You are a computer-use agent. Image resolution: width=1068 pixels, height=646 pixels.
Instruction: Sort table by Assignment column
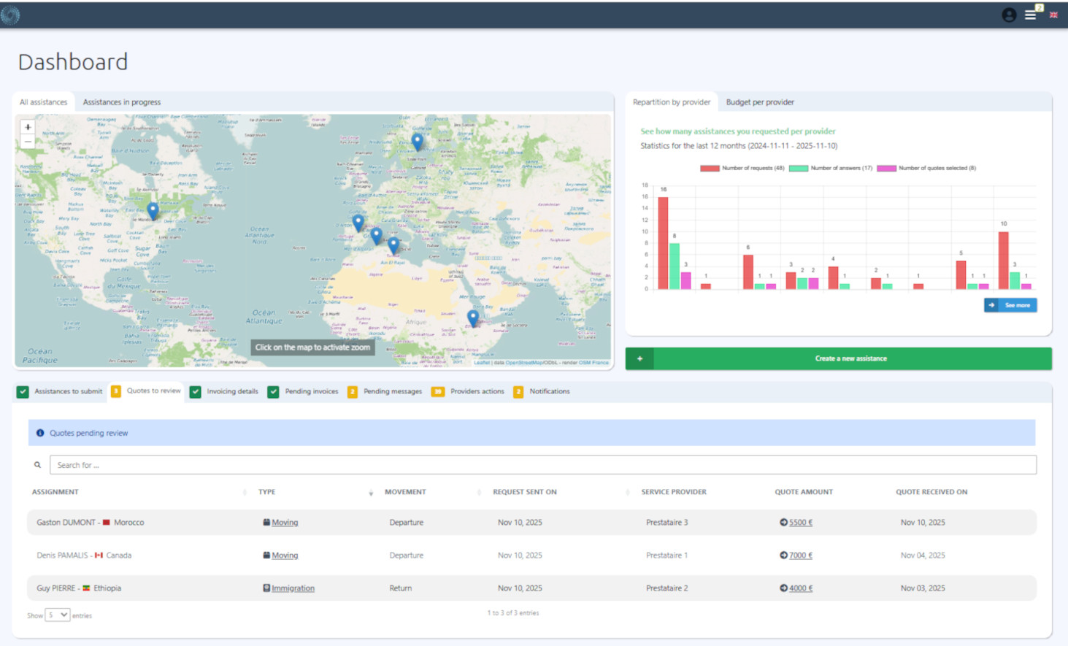(x=55, y=493)
